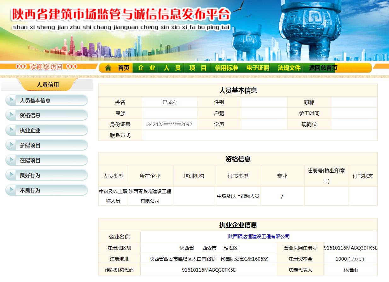
Task: Click arrow icon beside 不良行为
Action: point(11,190)
